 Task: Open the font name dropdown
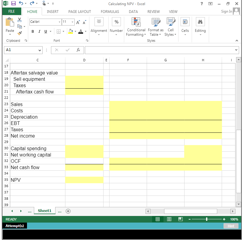tap(59, 22)
